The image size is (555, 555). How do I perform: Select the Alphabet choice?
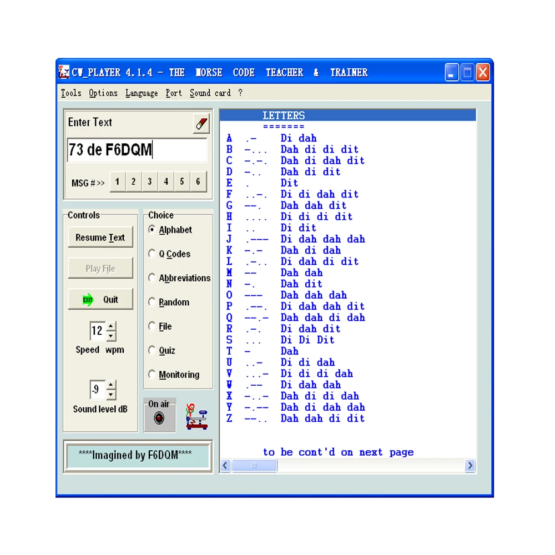coord(152,230)
